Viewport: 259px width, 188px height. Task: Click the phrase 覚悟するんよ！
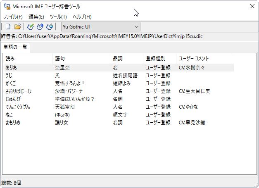(70, 83)
